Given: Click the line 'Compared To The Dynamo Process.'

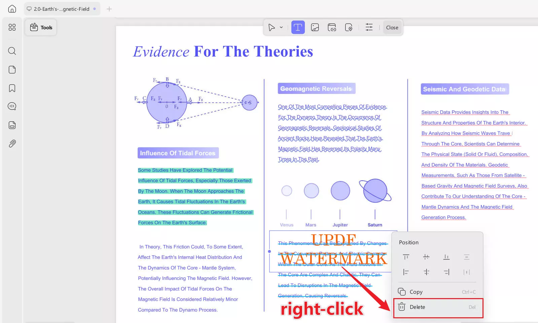Looking at the screenshot, I should click(178, 310).
